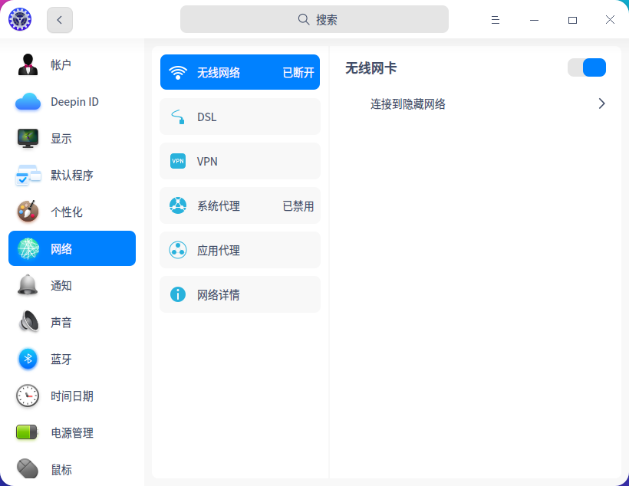Open the 时间日期 clock icon
Viewport: 629px width, 486px height.
coord(28,396)
